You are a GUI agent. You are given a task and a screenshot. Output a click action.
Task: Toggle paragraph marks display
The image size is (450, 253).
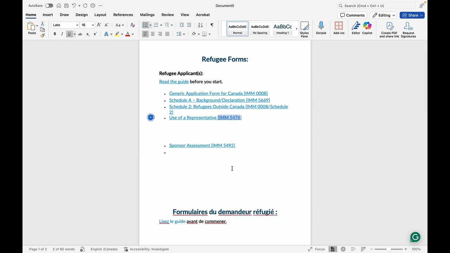(212, 25)
